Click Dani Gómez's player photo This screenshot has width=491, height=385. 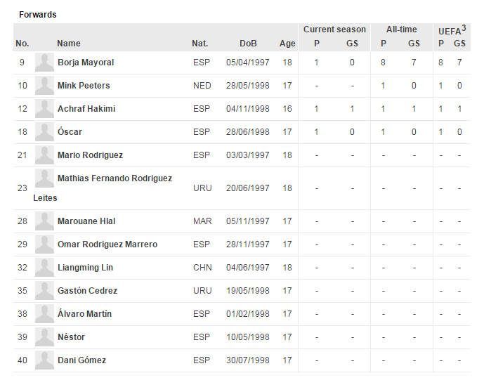click(x=44, y=360)
